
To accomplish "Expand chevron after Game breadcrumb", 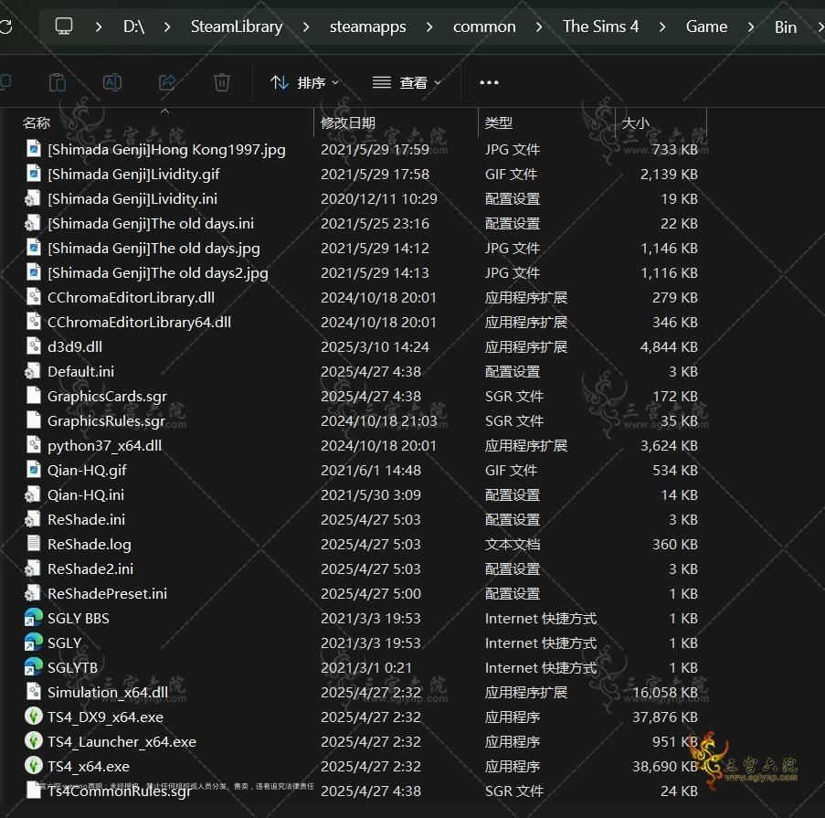I will click(x=751, y=27).
